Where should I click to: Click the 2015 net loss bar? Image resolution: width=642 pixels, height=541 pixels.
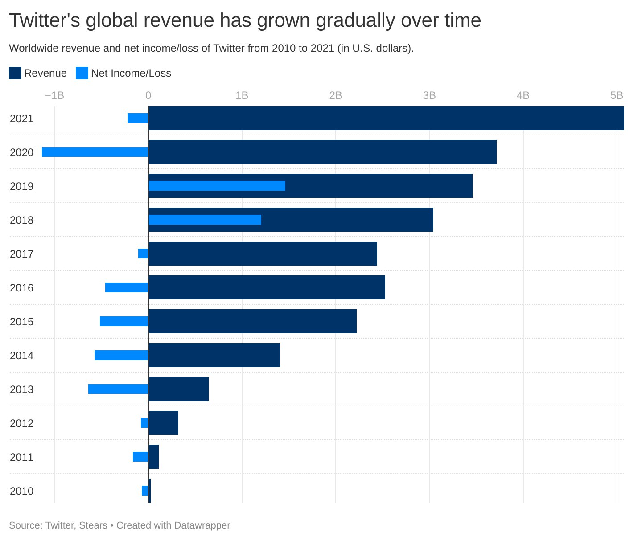[x=124, y=321]
